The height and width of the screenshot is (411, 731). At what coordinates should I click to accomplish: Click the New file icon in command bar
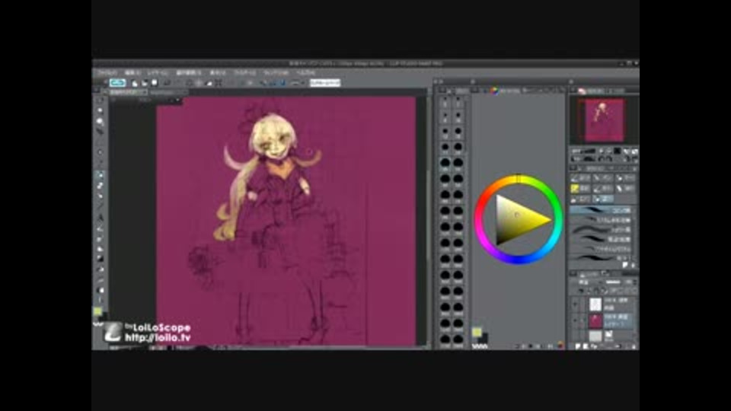pos(135,83)
